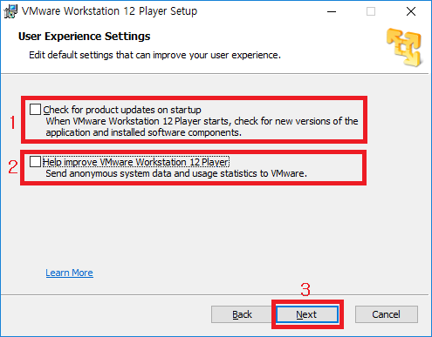The height and width of the screenshot is (337, 432).
Task: Click the red number 3 above Next
Action: click(x=305, y=290)
